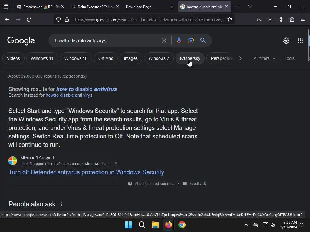This screenshot has width=310, height=232.
Task: Go back to the previous page
Action: tap(7, 20)
